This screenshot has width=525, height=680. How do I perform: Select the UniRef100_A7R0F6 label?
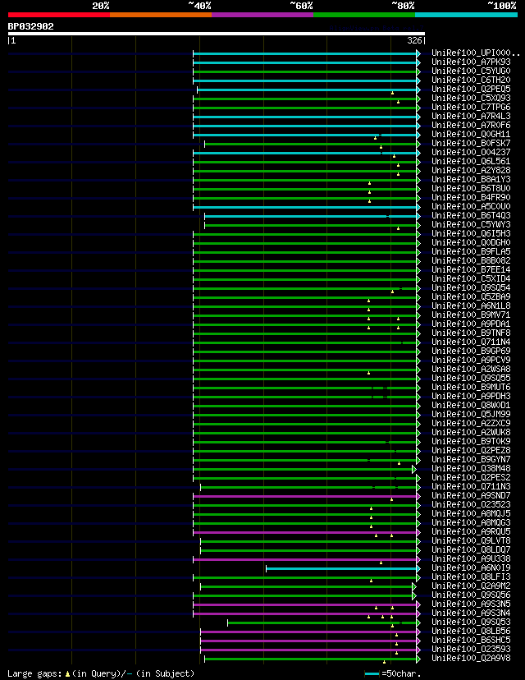[x=472, y=126]
